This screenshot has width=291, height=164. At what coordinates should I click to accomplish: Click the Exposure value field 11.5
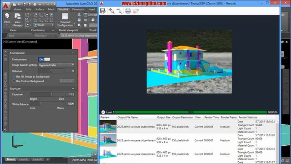click(70, 94)
